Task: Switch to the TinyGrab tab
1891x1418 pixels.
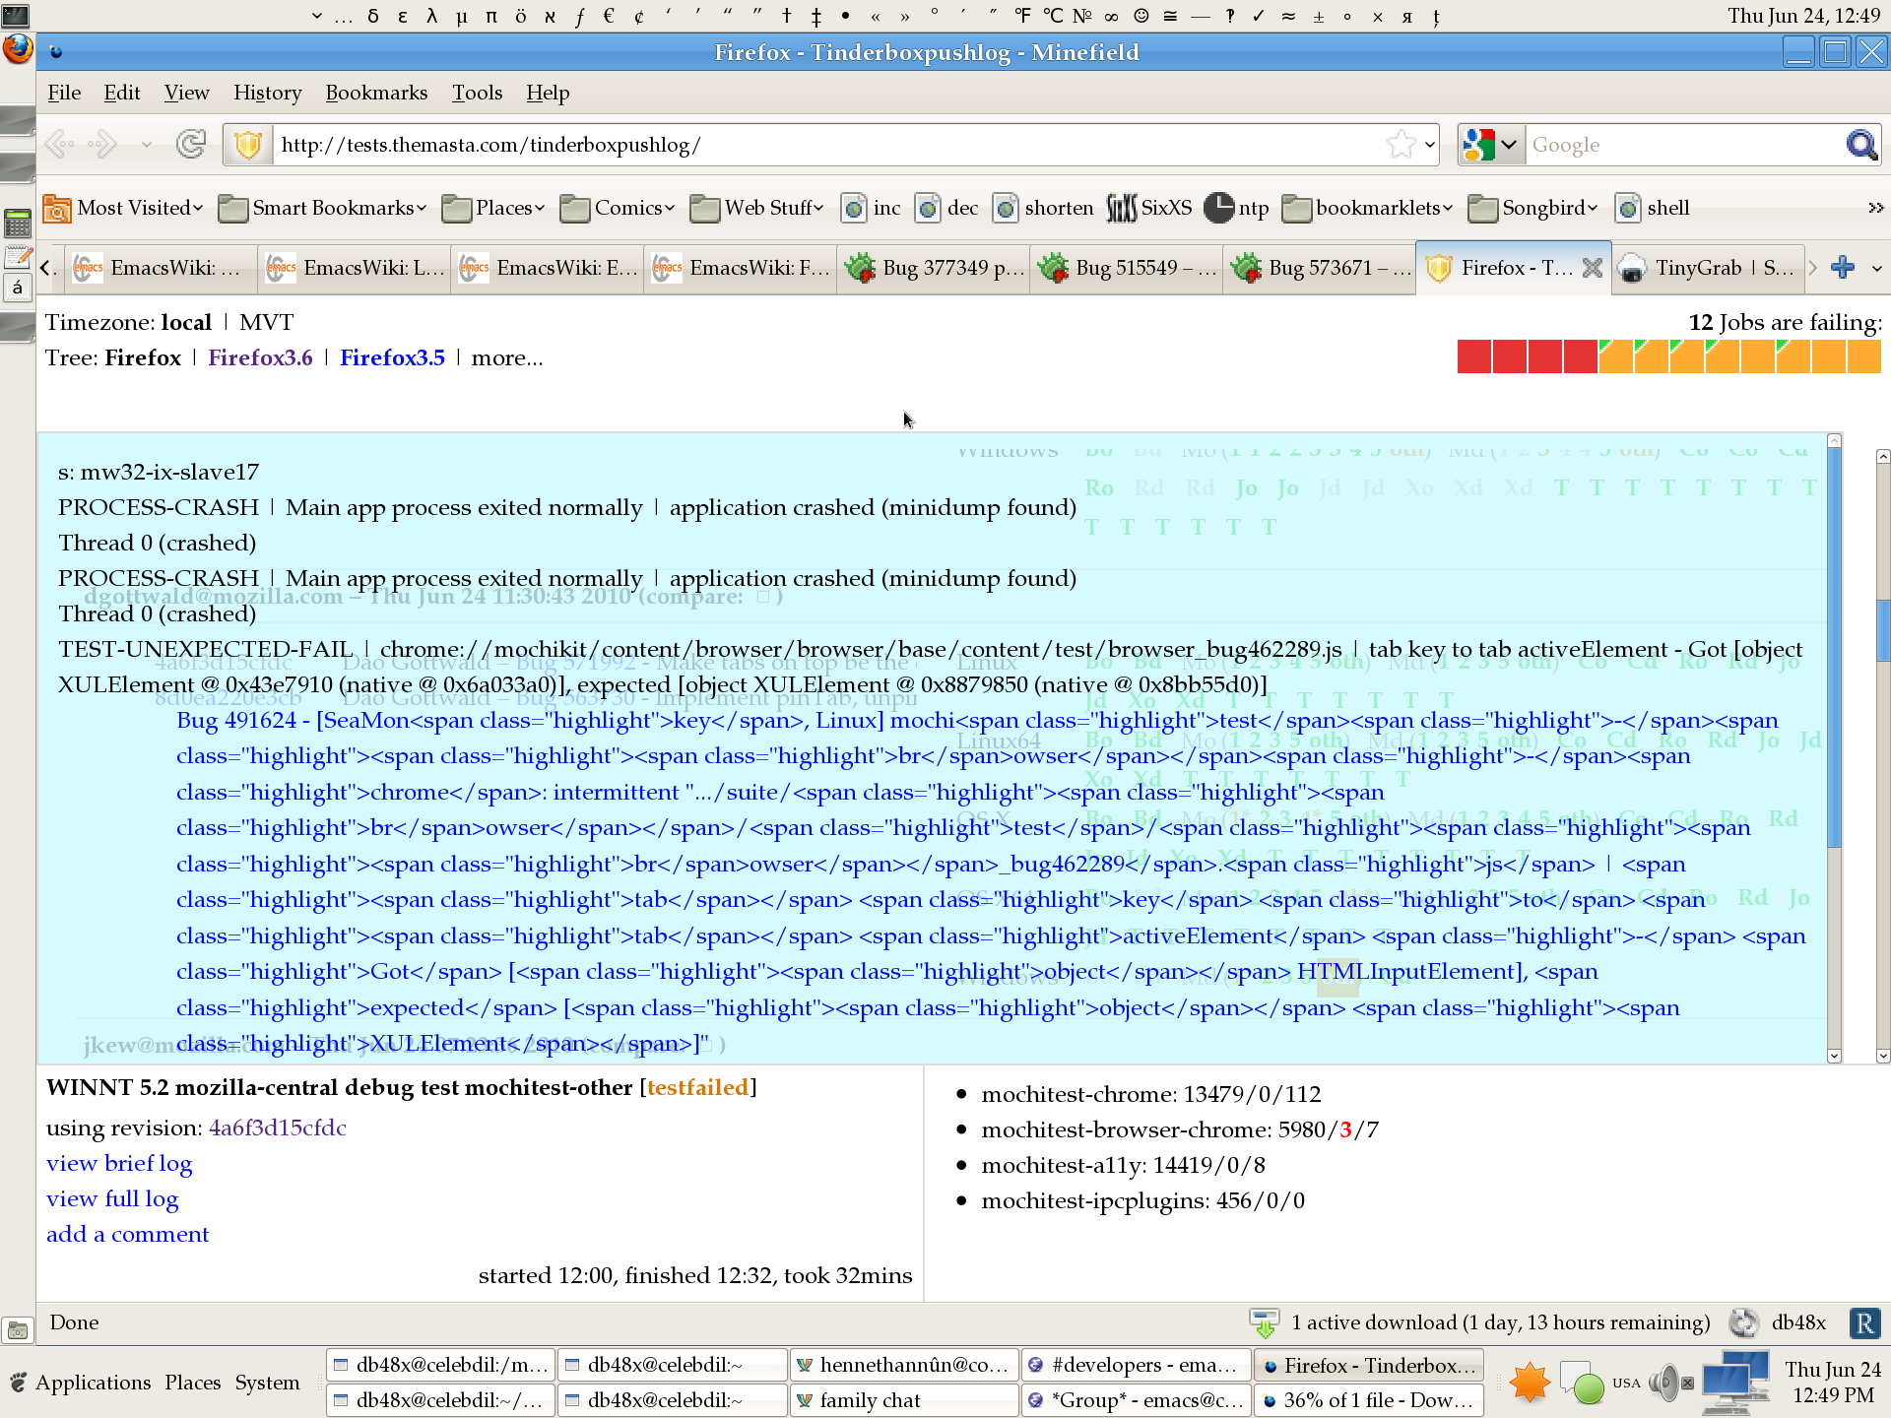Action: click(1709, 267)
